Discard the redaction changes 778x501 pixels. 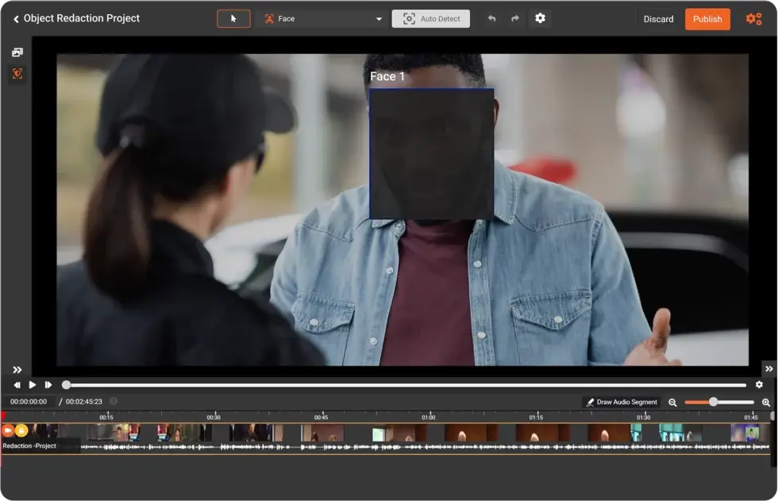coord(658,19)
